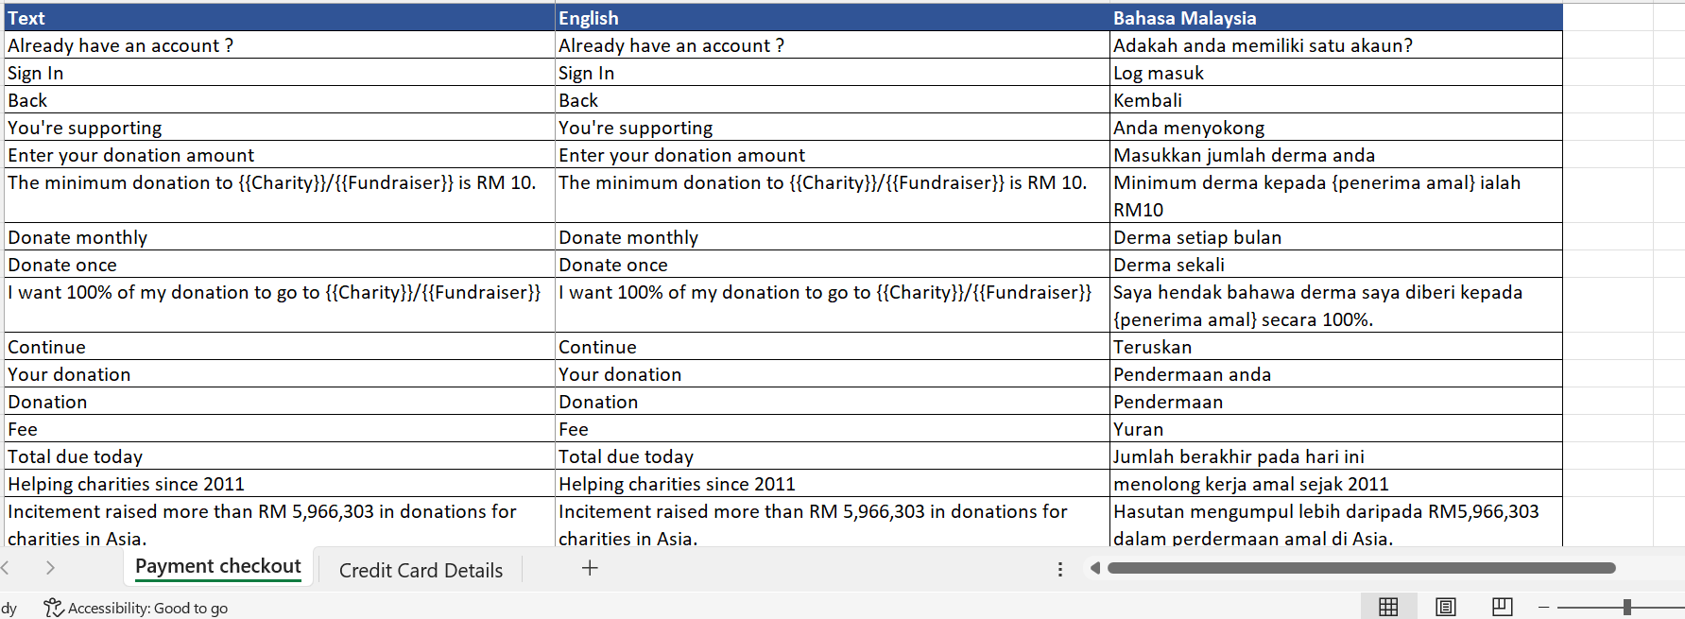Click the zoom out minus button
Screen dimensions: 1685x619
1544,607
